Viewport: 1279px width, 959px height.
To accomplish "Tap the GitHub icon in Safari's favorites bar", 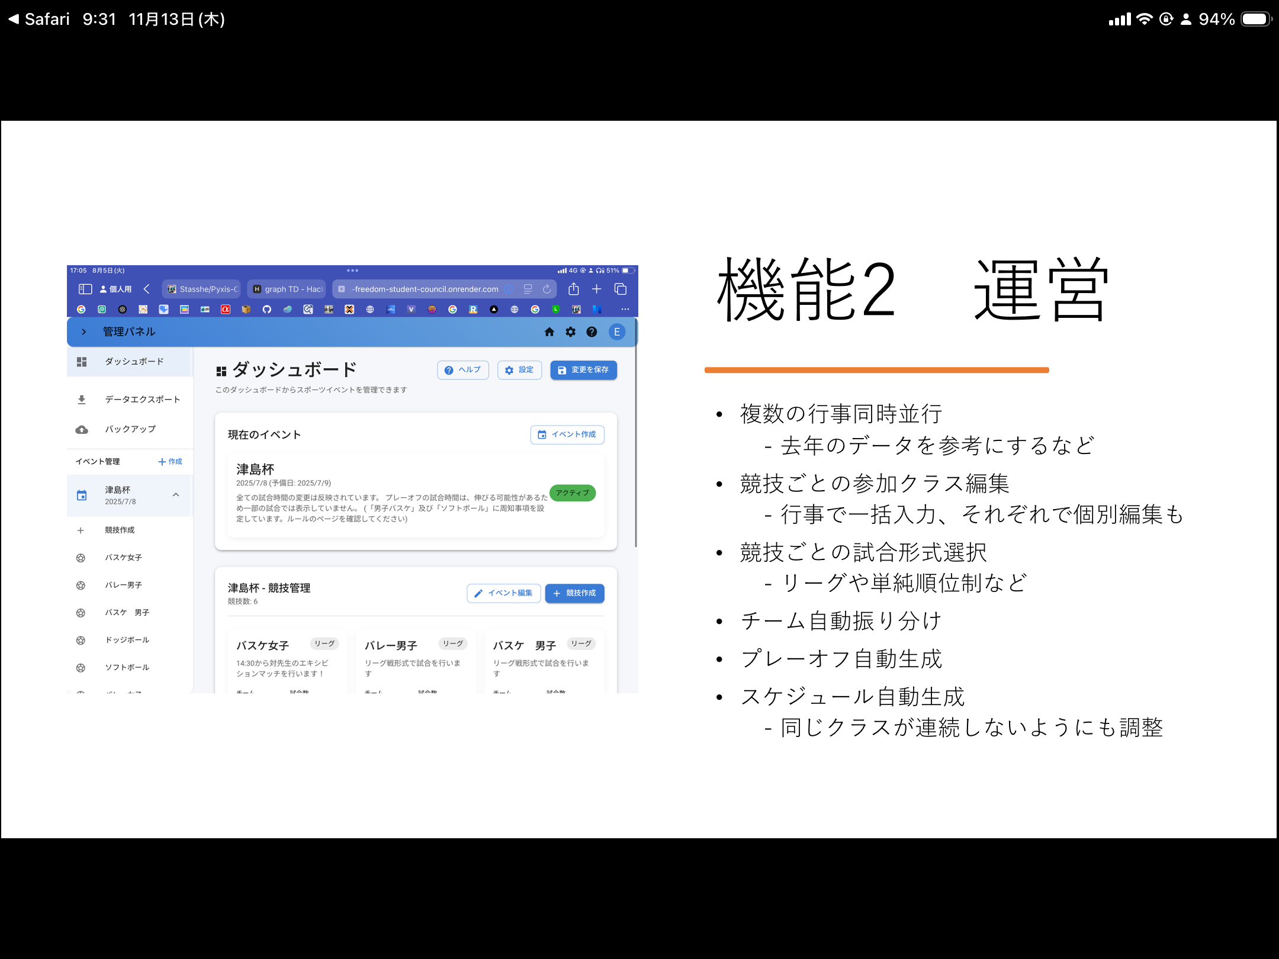I will (268, 309).
